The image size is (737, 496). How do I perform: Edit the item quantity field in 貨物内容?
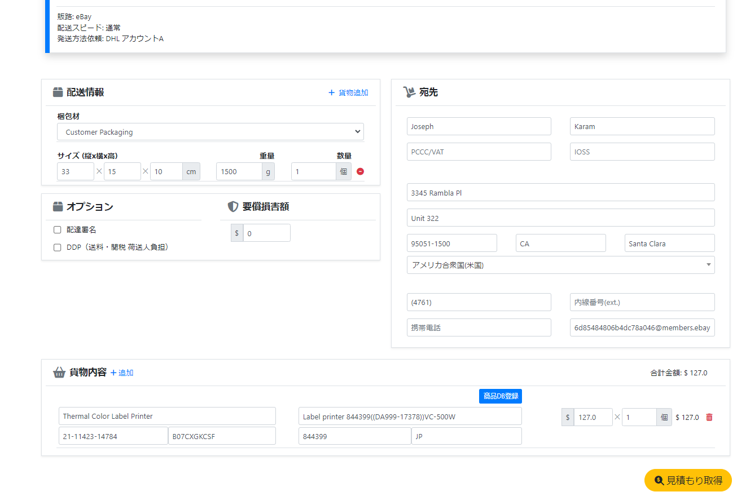(x=639, y=417)
